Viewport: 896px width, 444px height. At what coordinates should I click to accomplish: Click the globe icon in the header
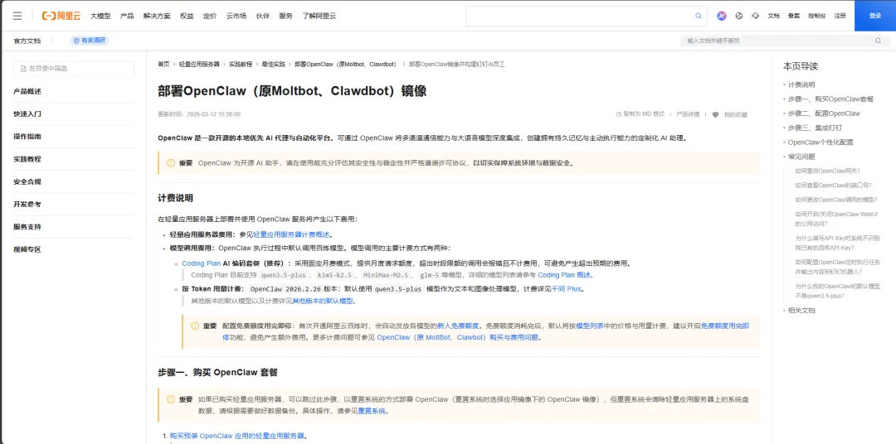pyautogui.click(x=739, y=16)
